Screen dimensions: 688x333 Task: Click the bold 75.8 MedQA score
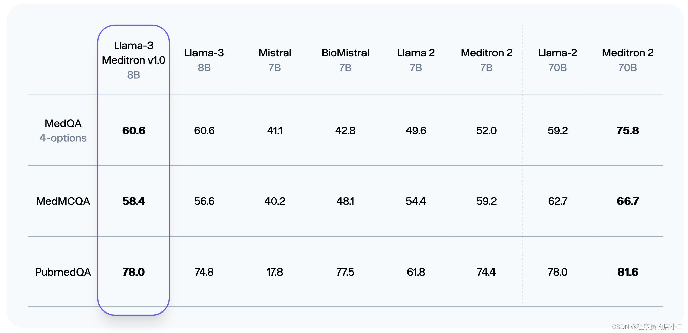click(x=628, y=130)
